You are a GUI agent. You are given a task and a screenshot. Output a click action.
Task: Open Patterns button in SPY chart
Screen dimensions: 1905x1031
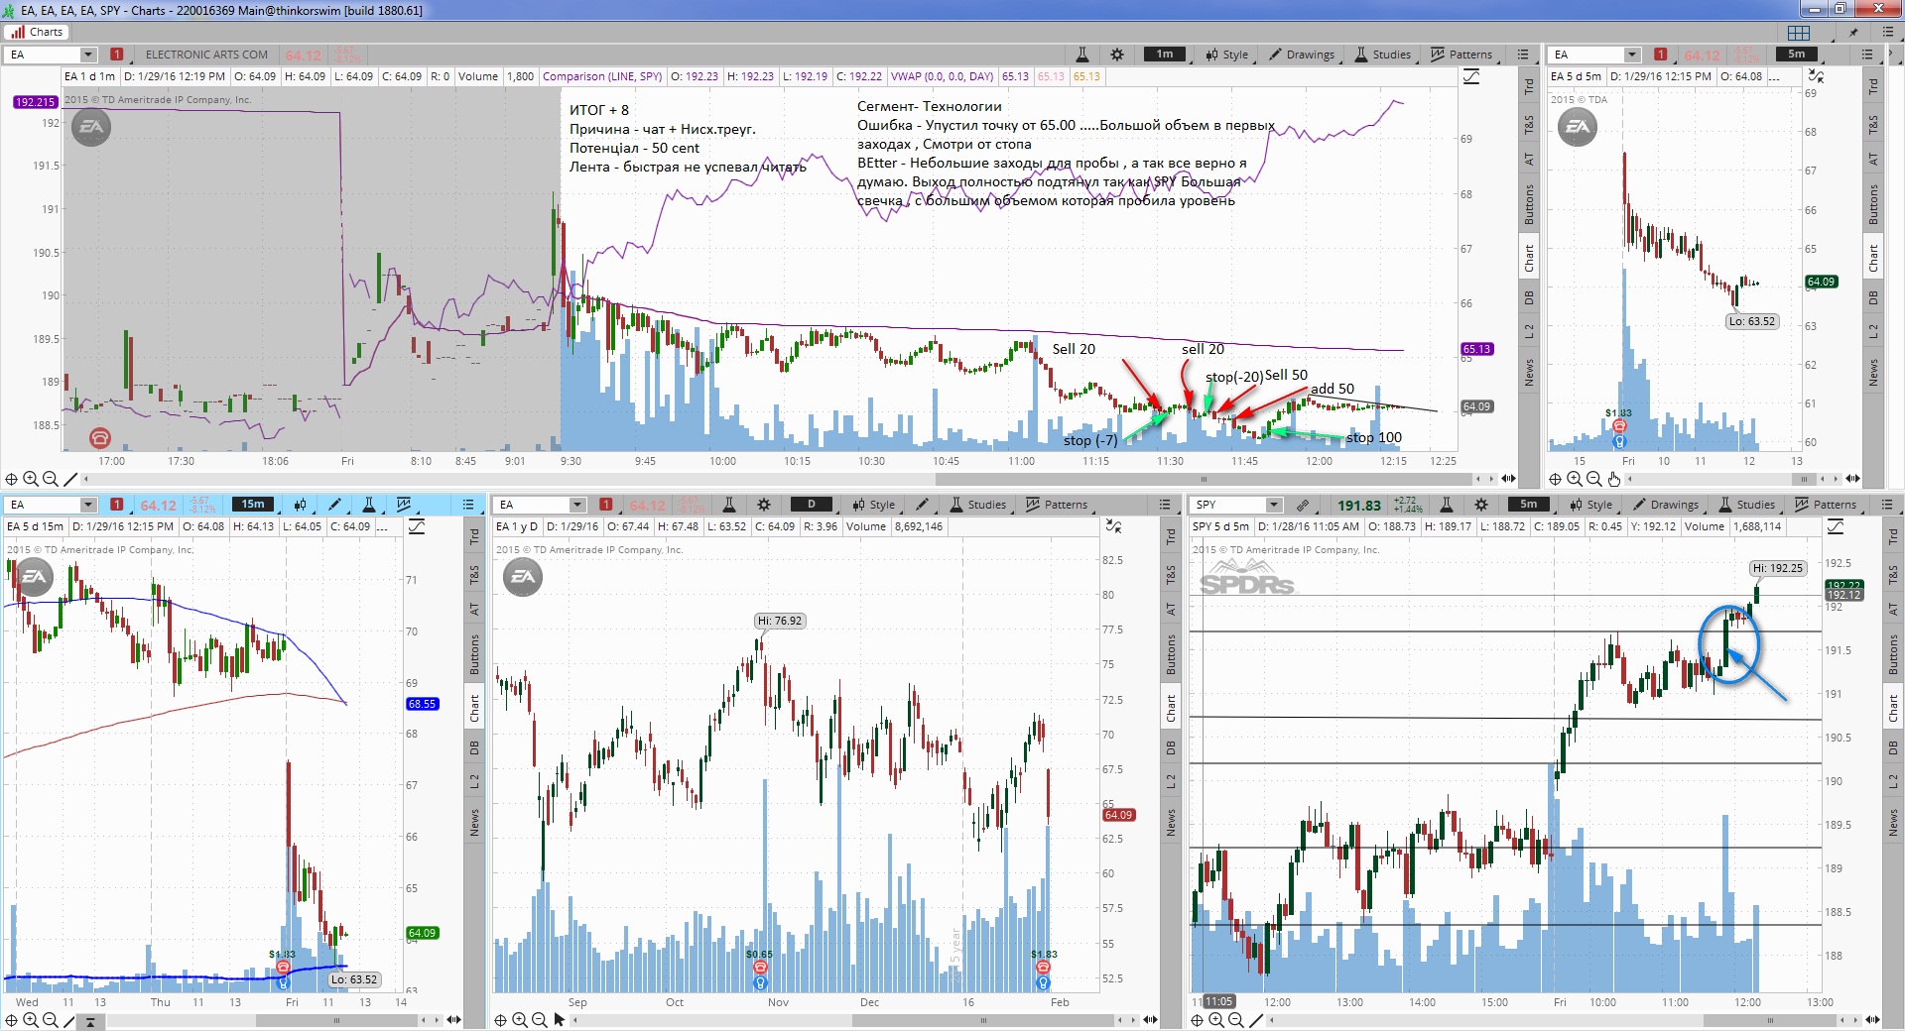[1826, 505]
